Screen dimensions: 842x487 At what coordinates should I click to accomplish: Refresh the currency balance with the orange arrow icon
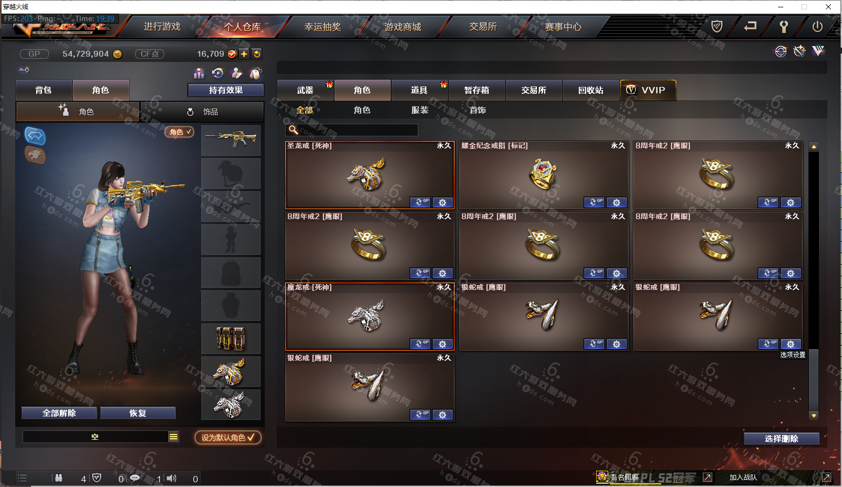pyautogui.click(x=257, y=54)
